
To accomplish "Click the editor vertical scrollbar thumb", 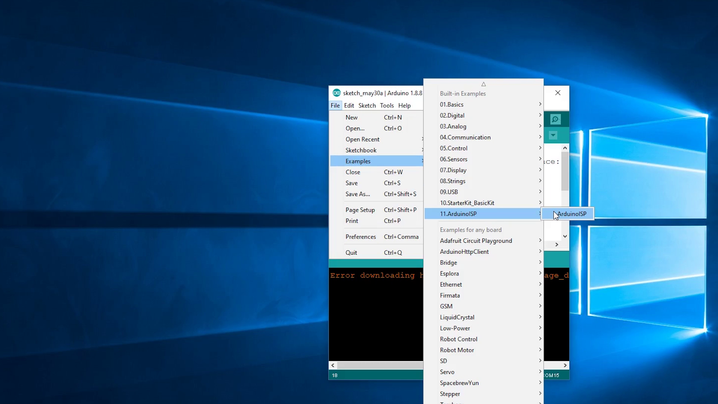I will coord(565,171).
